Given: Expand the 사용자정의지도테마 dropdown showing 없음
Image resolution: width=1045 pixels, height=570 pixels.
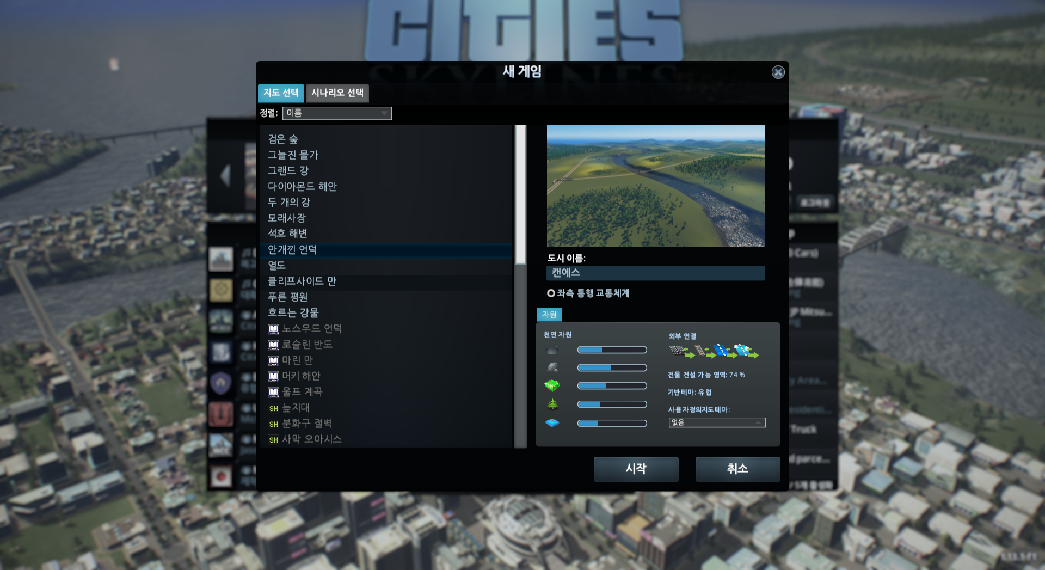Looking at the screenshot, I should 716,422.
